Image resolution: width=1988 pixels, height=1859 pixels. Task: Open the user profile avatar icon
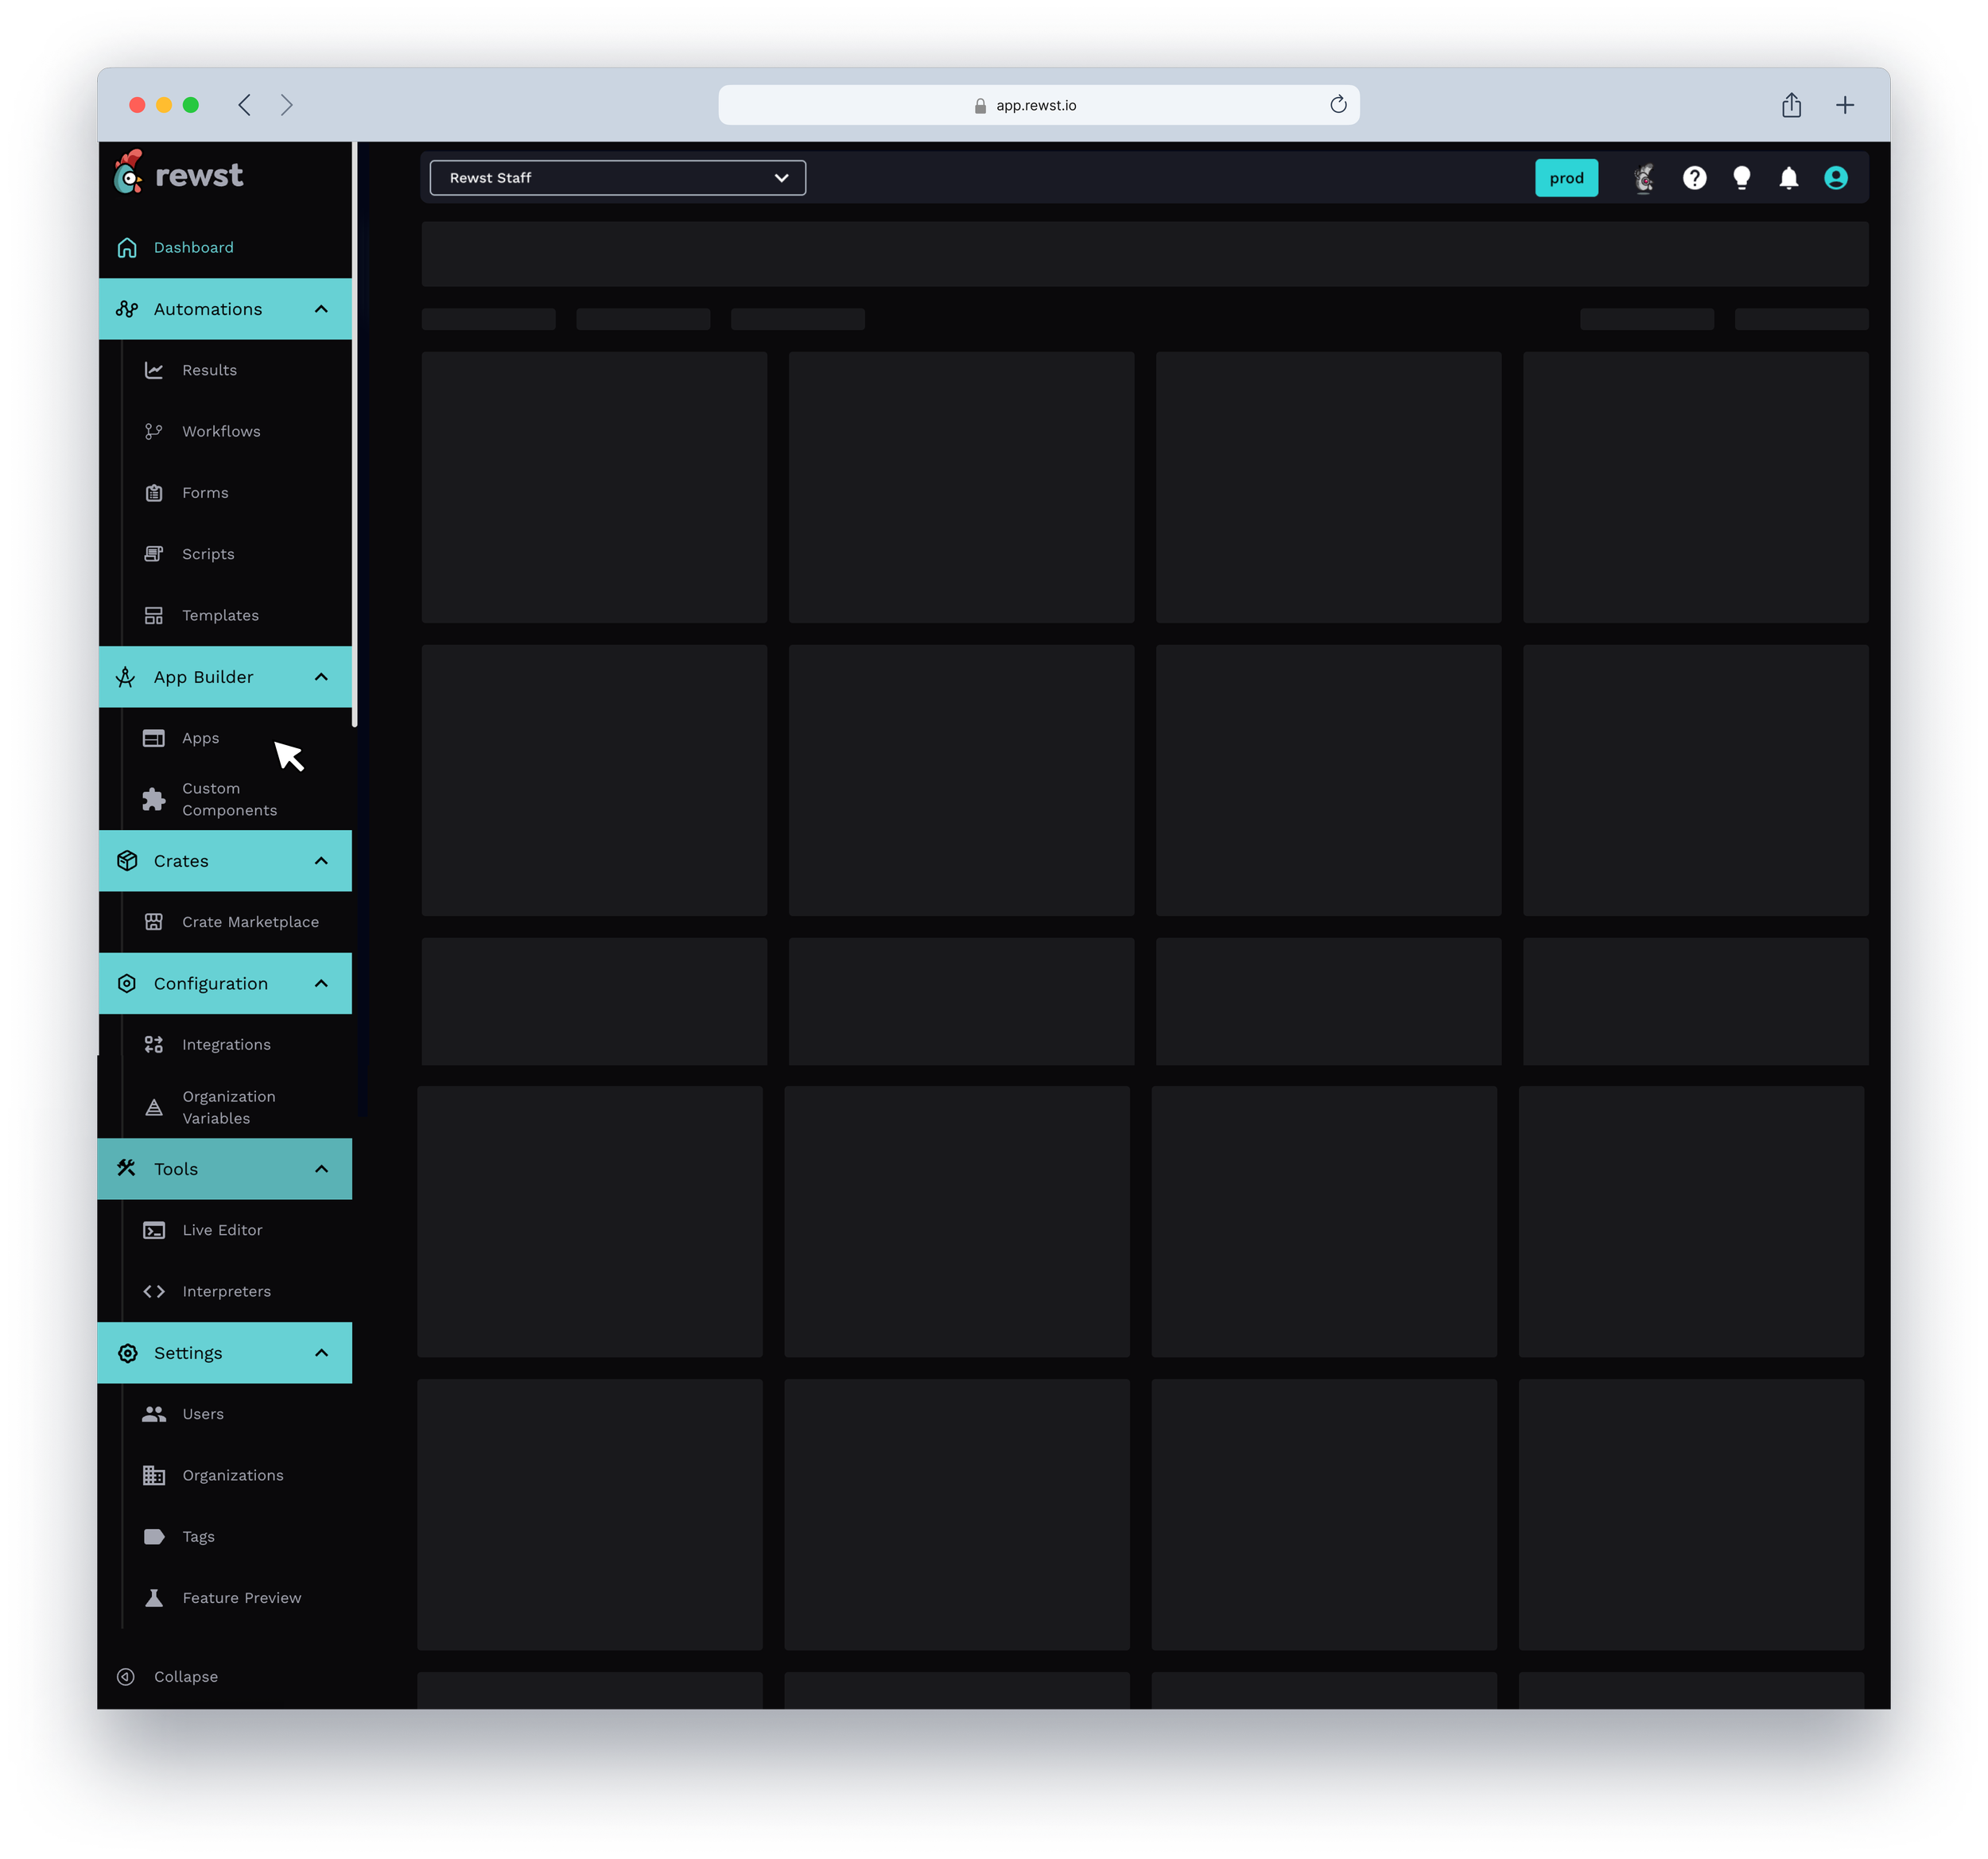pos(1835,178)
